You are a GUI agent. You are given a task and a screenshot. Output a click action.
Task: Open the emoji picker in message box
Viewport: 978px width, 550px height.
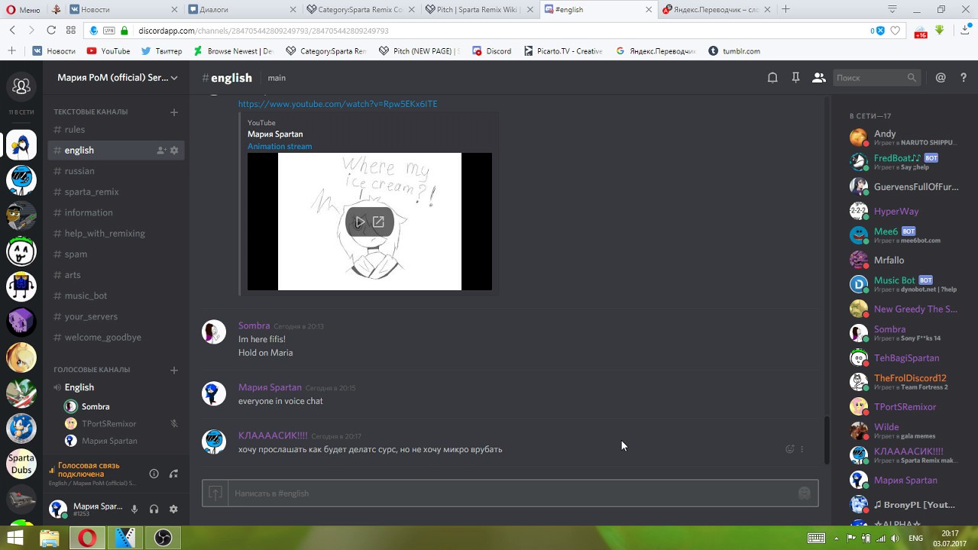tap(804, 493)
